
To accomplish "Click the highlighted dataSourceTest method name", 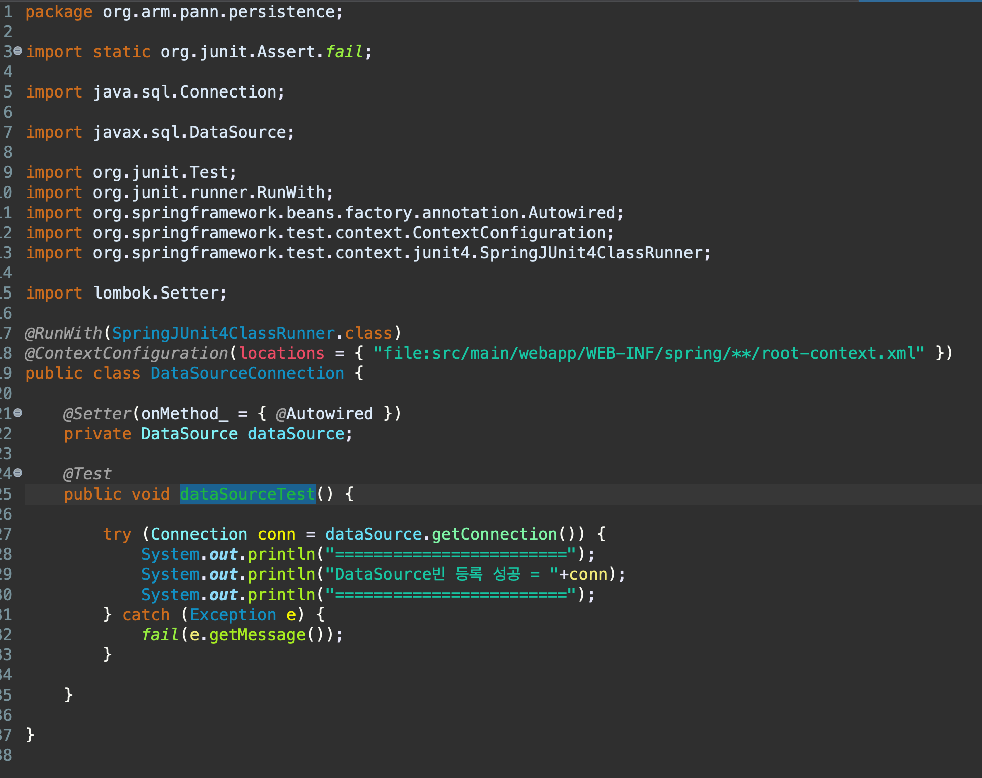I will click(247, 494).
